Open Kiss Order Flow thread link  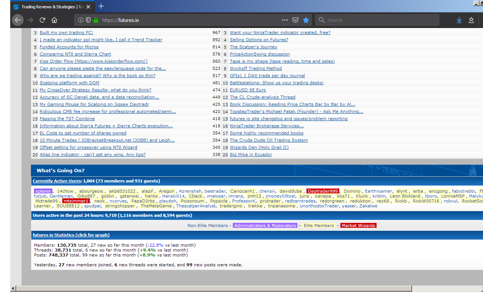coord(94,61)
